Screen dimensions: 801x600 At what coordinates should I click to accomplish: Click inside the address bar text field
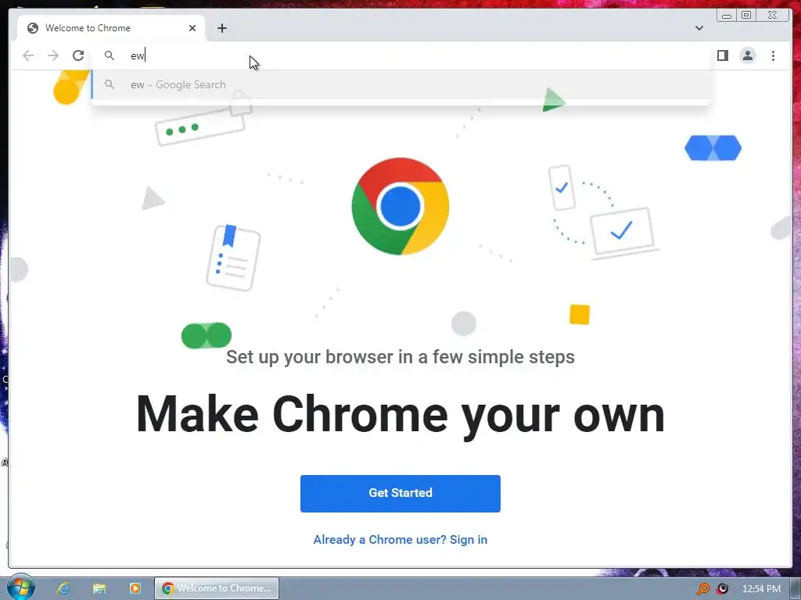click(401, 55)
